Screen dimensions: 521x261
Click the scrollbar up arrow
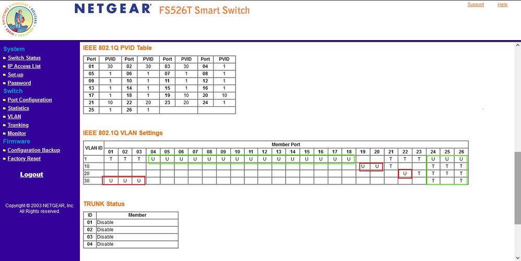[x=518, y=45]
